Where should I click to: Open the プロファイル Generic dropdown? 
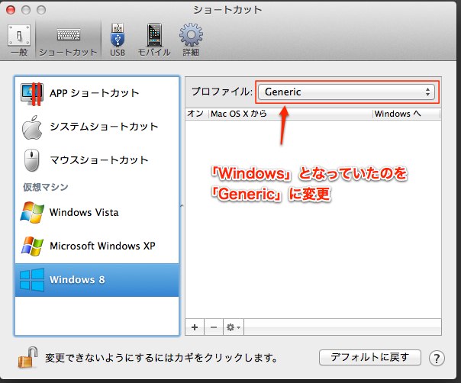tap(347, 92)
